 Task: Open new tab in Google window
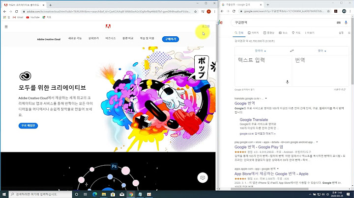point(268,5)
